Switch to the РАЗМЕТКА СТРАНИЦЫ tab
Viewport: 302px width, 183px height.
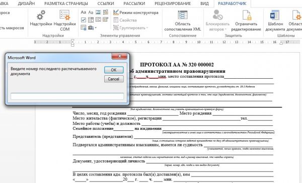click(x=66, y=4)
